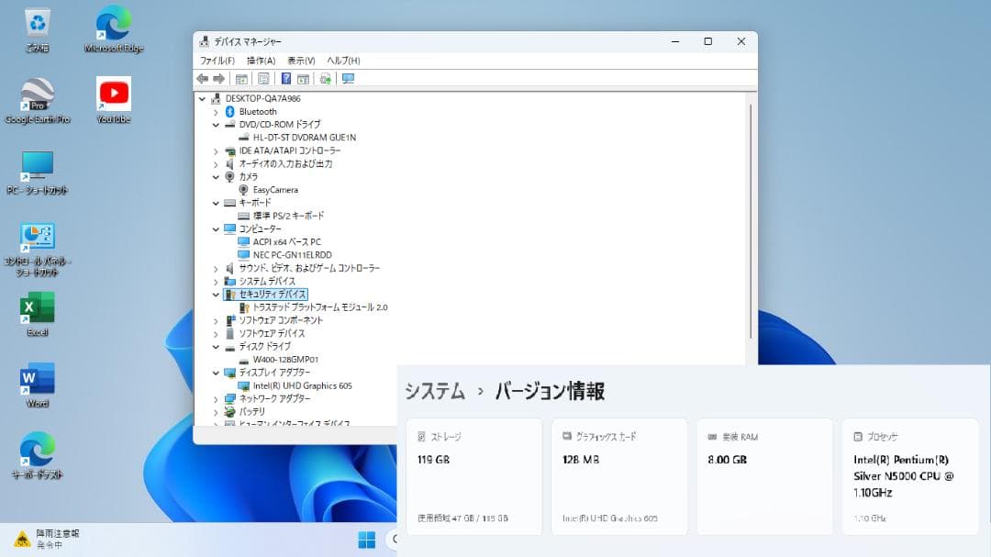Collapse the DVD/CD-ROM ドライブ node

216,124
